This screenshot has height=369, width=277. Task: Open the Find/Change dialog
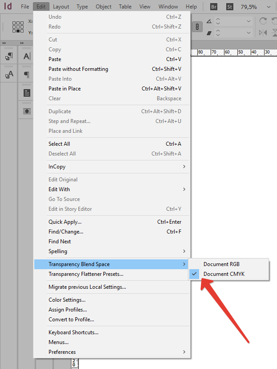(x=112, y=232)
